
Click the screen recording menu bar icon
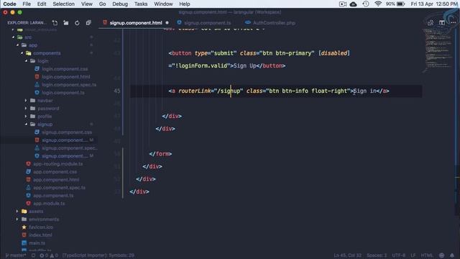click(x=342, y=4)
